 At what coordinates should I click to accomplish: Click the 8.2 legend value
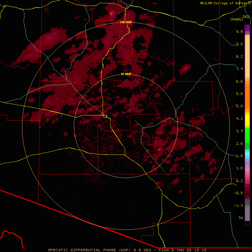coord(239,56)
